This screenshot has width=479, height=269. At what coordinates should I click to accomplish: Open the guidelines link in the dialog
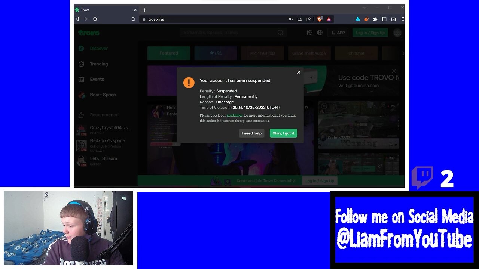tap(235, 115)
